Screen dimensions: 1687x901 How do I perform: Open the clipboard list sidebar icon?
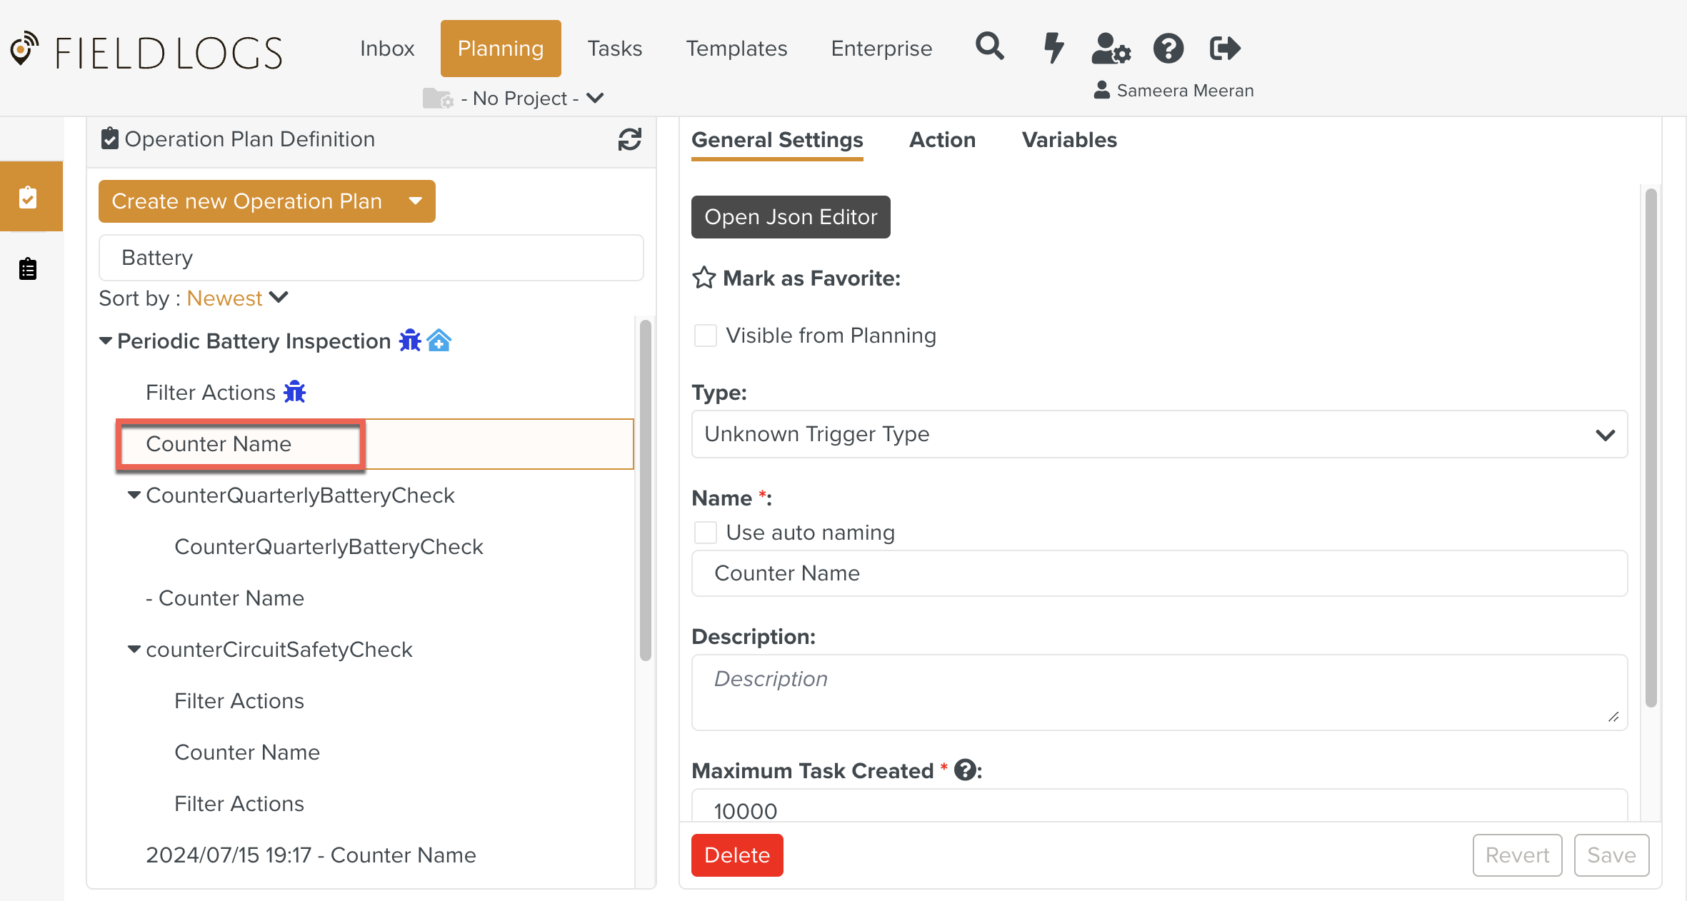point(28,269)
